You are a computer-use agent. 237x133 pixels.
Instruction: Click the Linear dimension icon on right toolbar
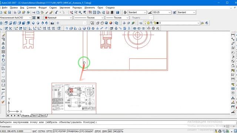coord(233,35)
